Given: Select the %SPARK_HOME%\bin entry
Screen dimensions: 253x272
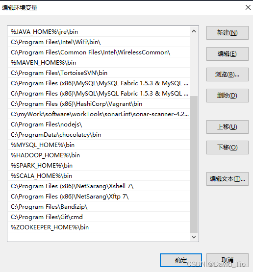Looking at the screenshot, I should pyautogui.click(x=99, y=166).
